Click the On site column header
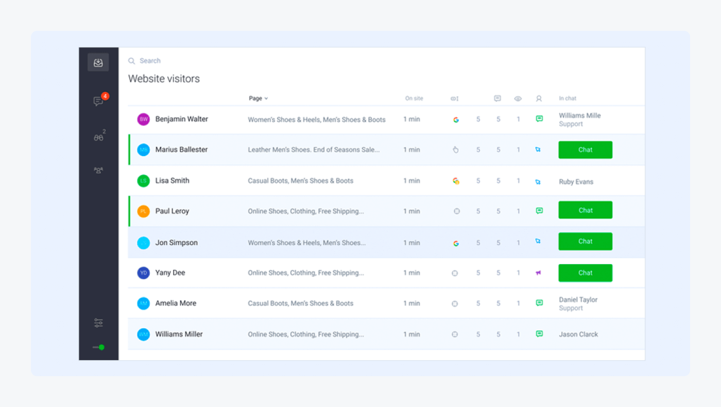The width and height of the screenshot is (721, 407). pos(414,98)
